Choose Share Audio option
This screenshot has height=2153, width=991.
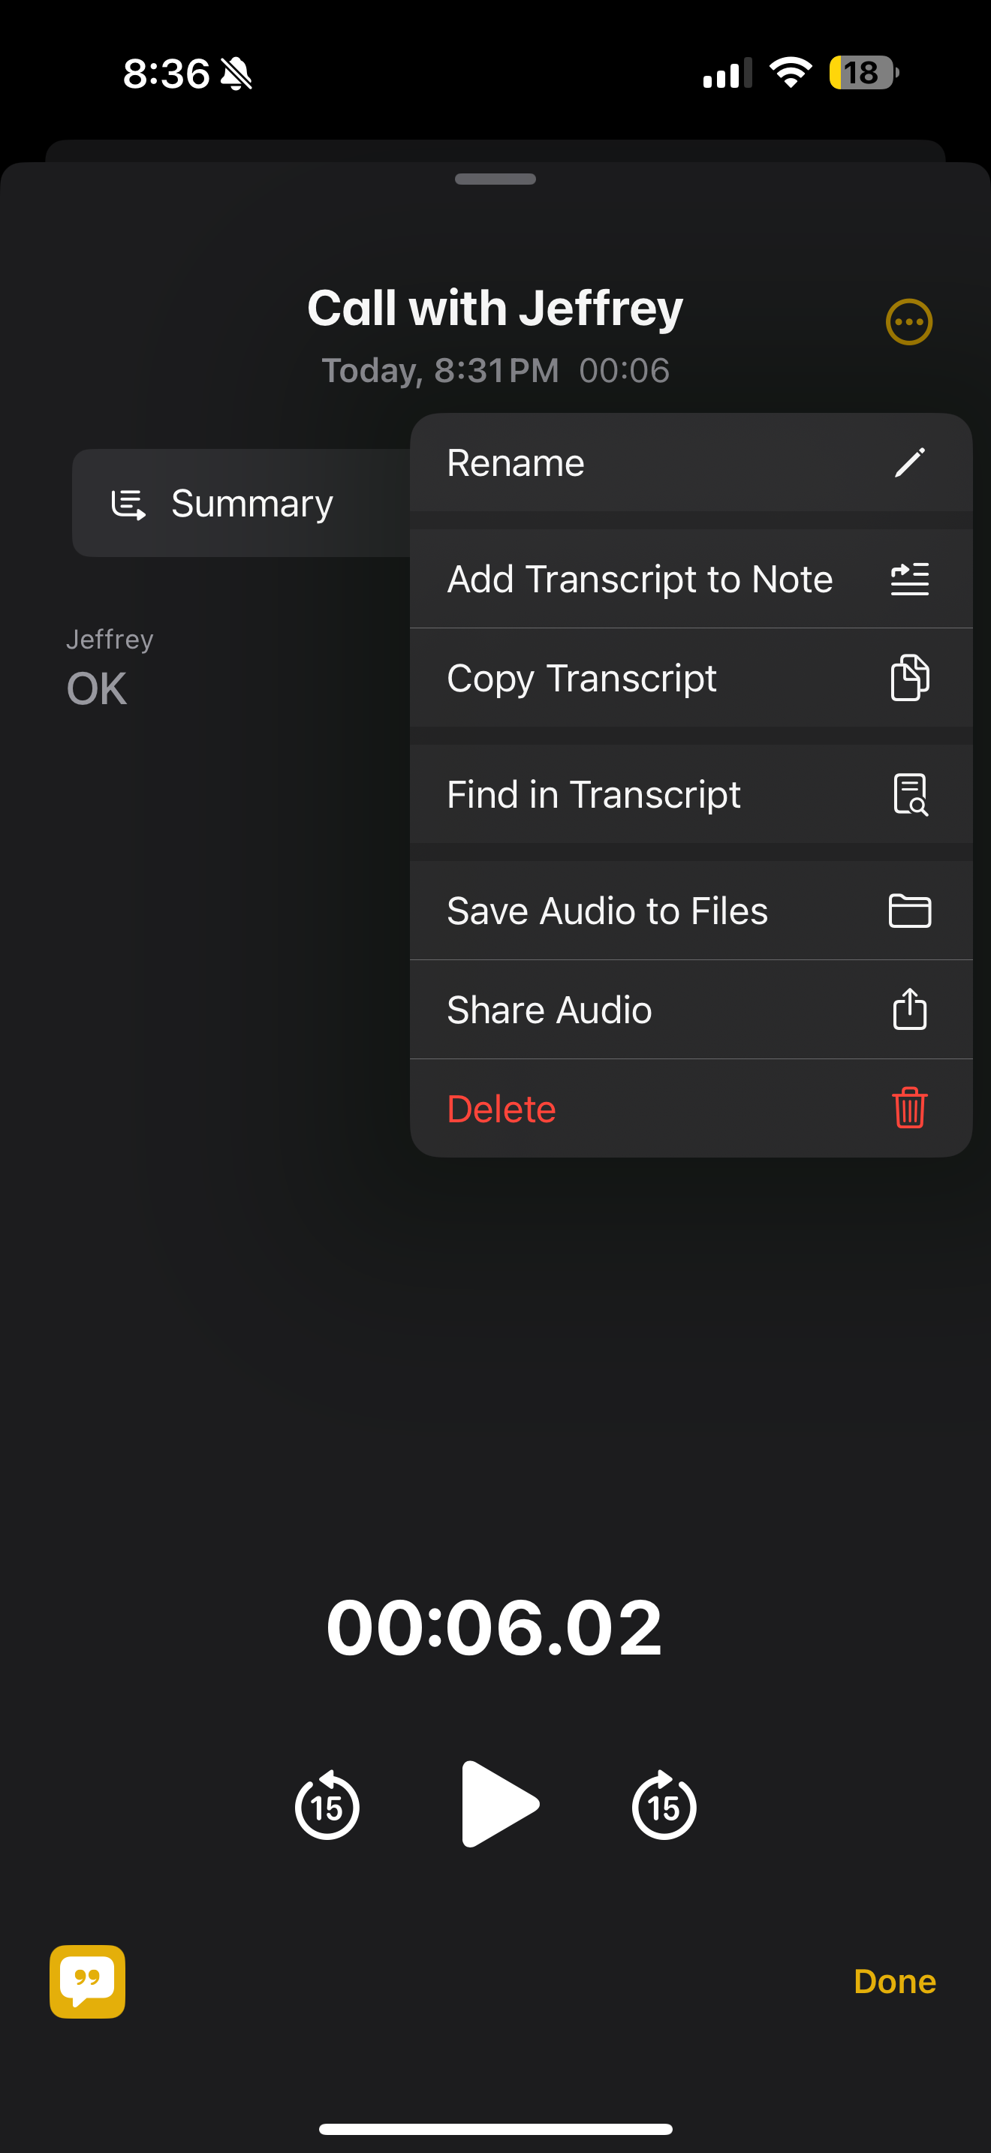tap(691, 1010)
